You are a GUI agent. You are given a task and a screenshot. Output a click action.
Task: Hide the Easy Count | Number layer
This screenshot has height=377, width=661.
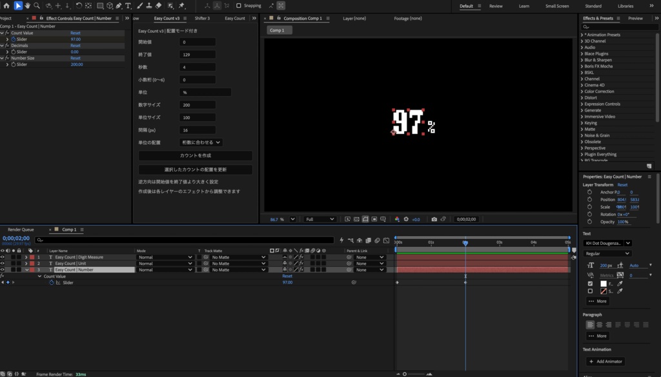(3, 270)
